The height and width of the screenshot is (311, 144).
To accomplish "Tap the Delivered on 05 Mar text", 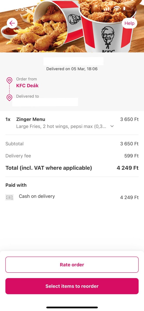I will [72, 69].
